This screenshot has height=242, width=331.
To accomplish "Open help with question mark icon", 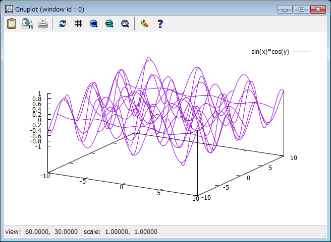I will coord(160,24).
